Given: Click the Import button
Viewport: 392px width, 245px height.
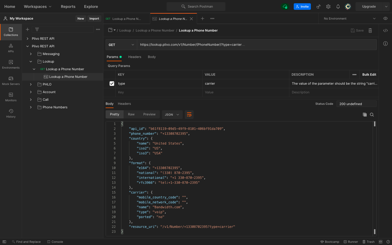Looking at the screenshot, I should click(x=94, y=19).
